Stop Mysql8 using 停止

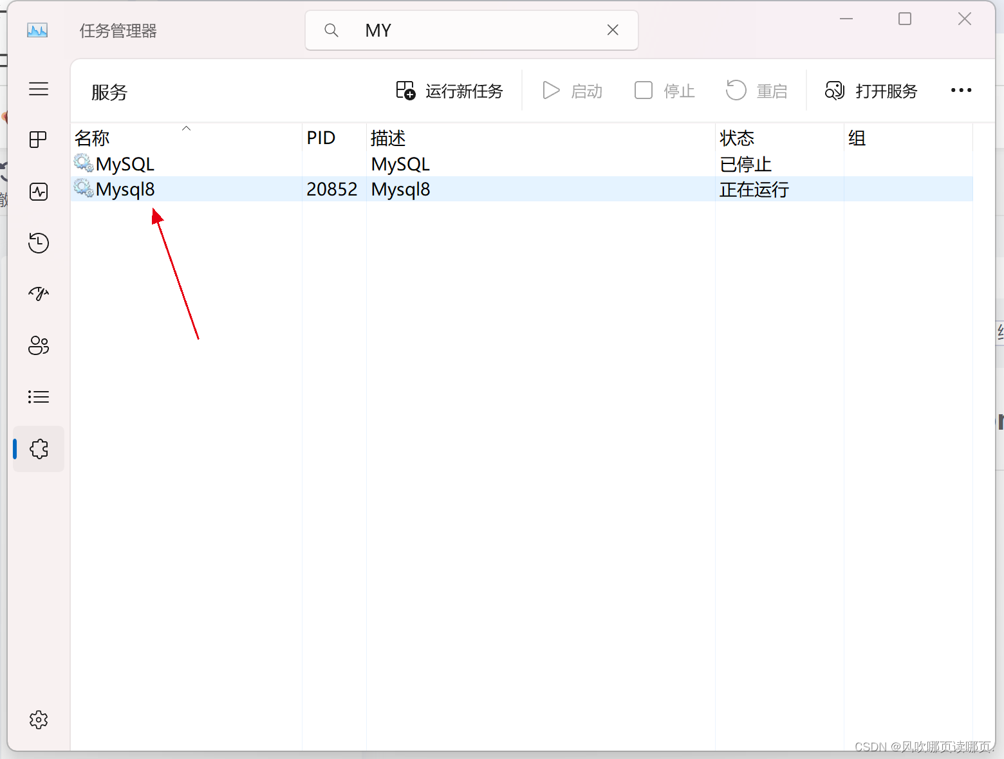(664, 91)
